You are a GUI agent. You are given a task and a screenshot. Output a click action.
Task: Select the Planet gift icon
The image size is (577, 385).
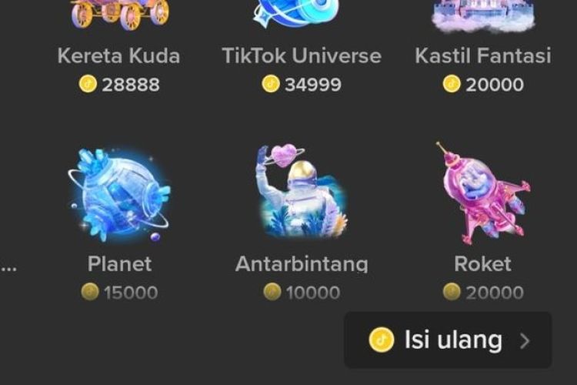(119, 195)
